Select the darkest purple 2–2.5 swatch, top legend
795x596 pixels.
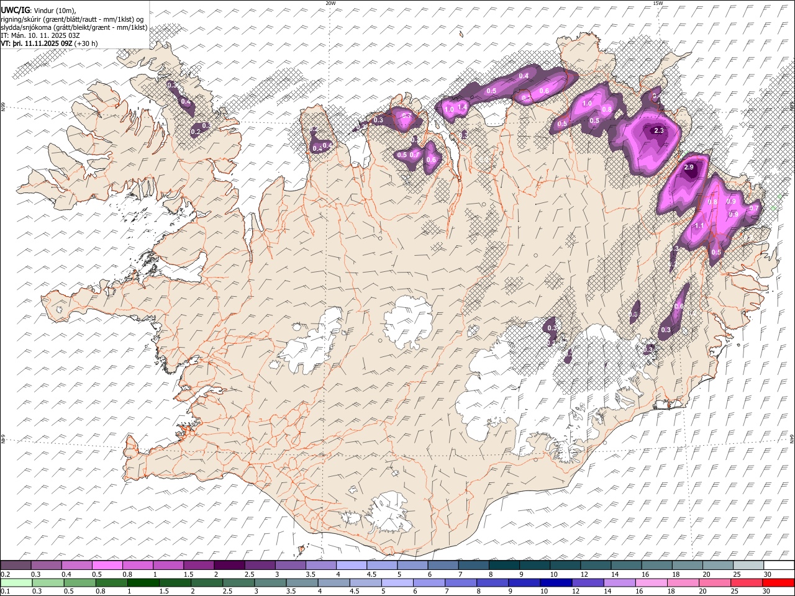click(x=229, y=566)
